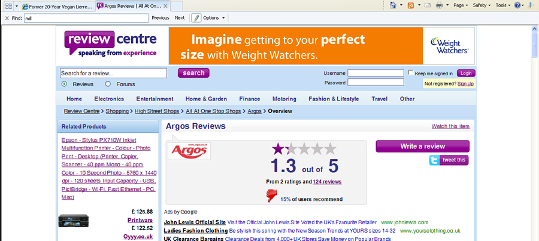Click the red thumbs-down icon

tap(271, 196)
